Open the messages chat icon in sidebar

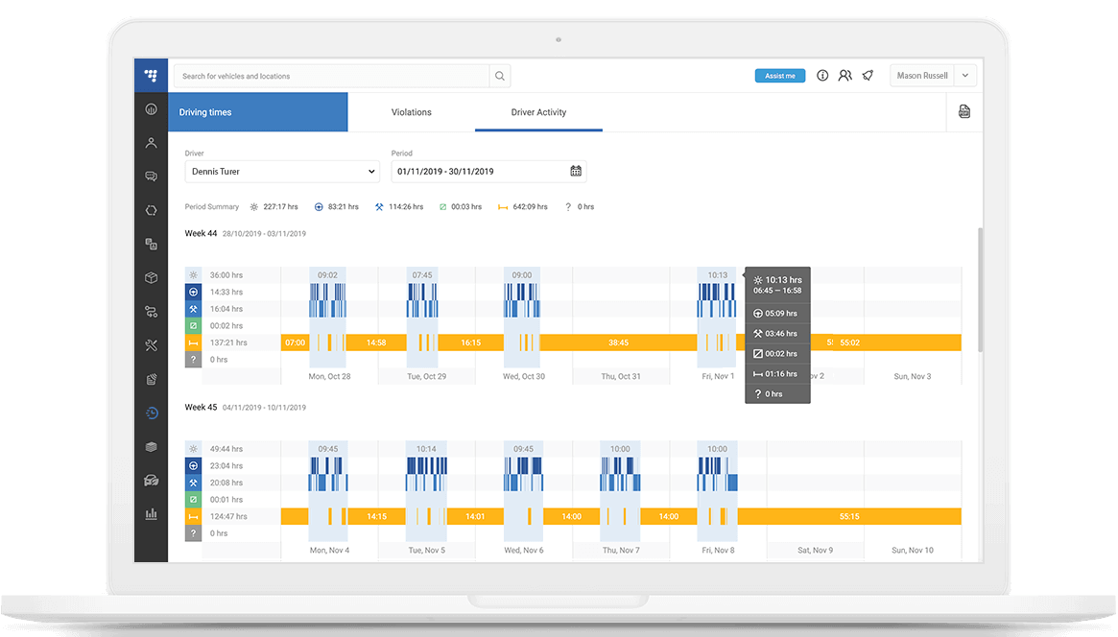(151, 177)
